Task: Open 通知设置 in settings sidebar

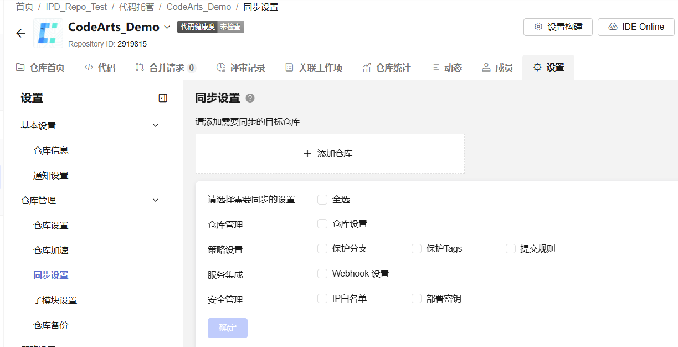Action: 51,176
